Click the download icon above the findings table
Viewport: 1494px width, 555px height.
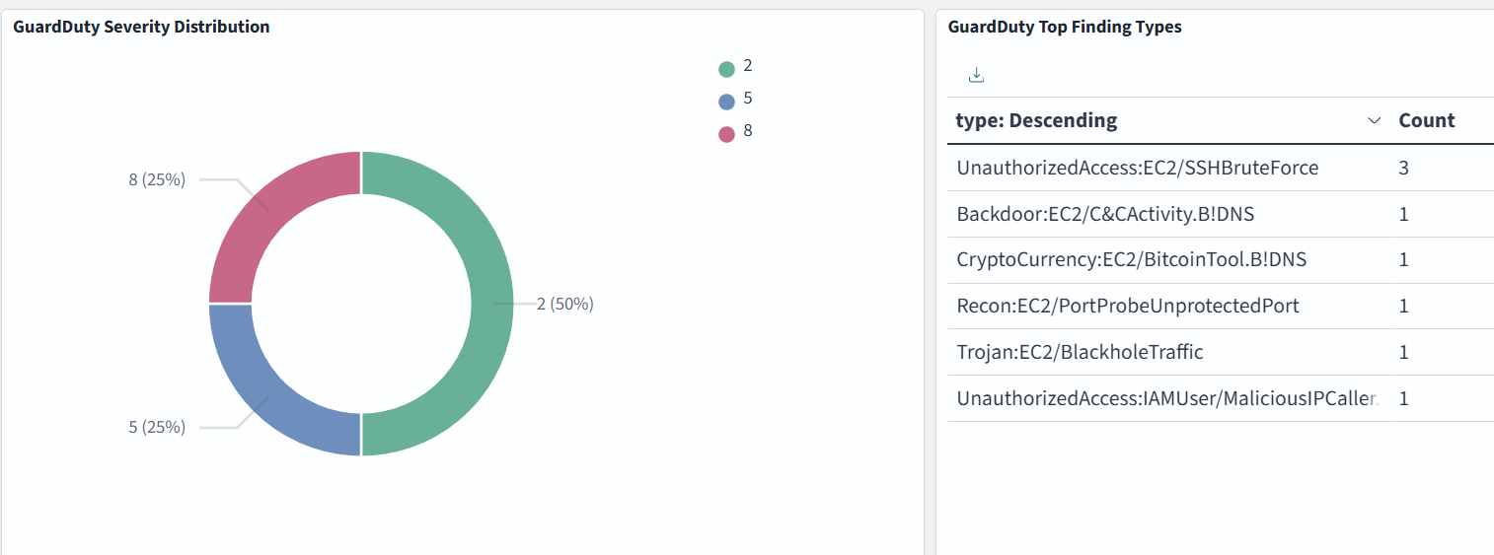[976, 75]
